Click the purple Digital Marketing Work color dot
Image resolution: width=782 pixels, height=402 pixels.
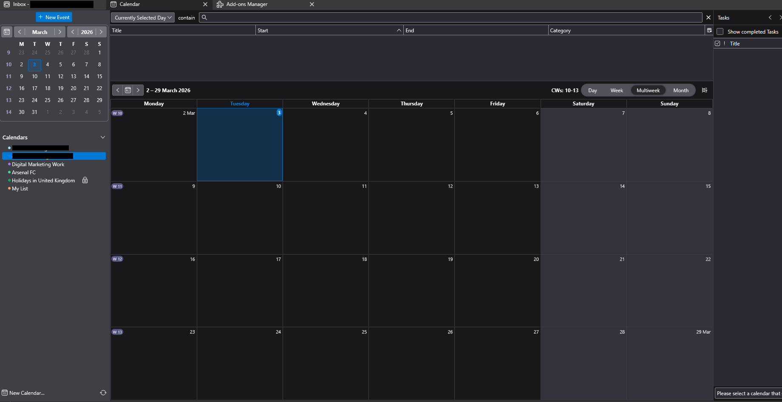coord(9,164)
